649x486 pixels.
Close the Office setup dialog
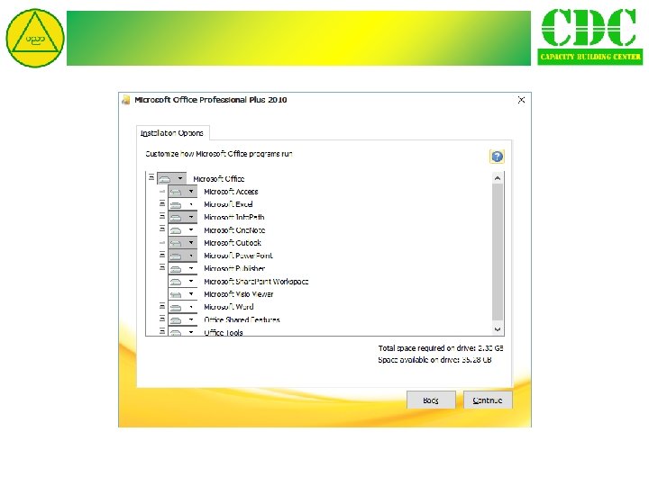[521, 100]
